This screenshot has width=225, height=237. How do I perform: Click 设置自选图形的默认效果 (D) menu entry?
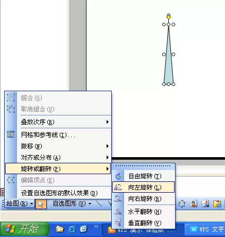tap(58, 193)
